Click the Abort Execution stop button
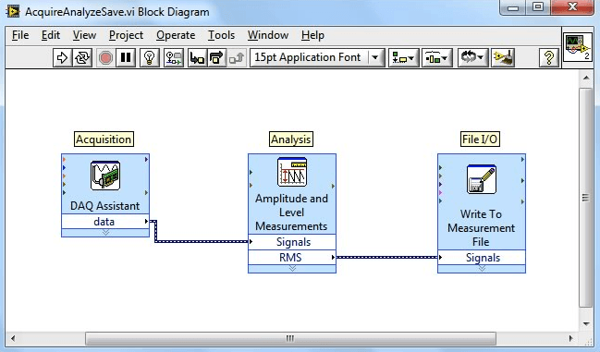This screenshot has width=600, height=352. [x=105, y=57]
